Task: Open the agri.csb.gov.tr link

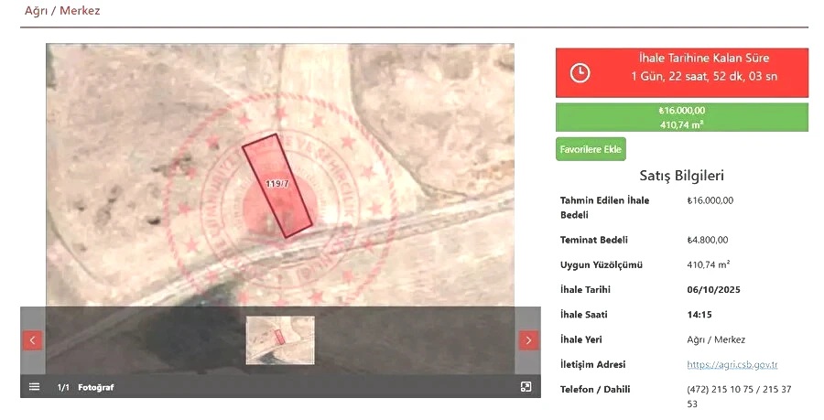Action: coord(732,364)
